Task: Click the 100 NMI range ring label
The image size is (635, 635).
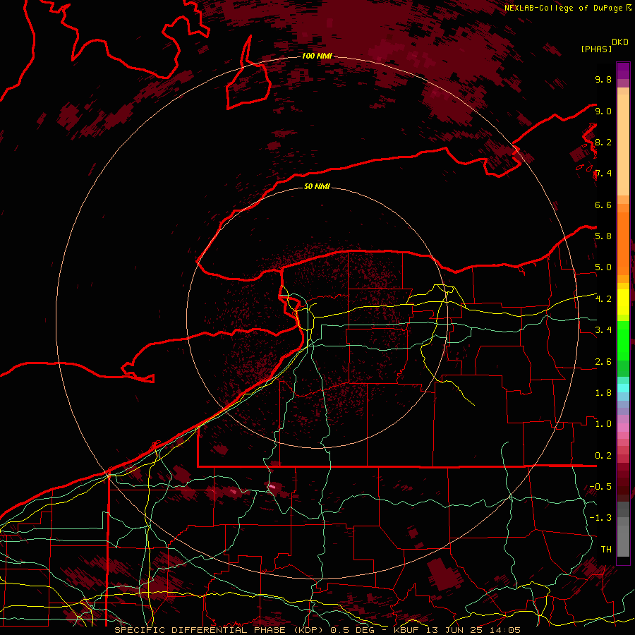Action: [x=317, y=56]
